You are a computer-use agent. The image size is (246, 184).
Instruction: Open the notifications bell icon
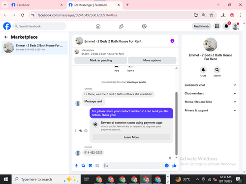pyautogui.click(x=226, y=26)
